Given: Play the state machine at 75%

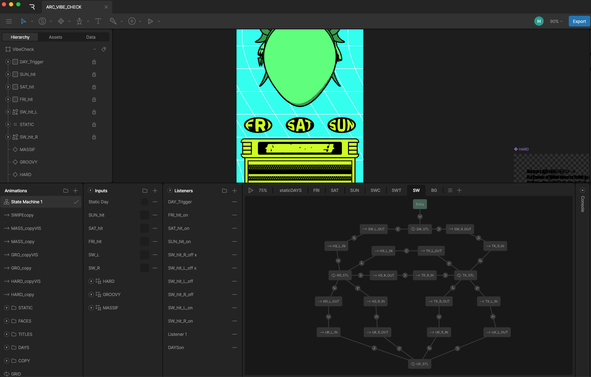Looking at the screenshot, I should pos(251,190).
